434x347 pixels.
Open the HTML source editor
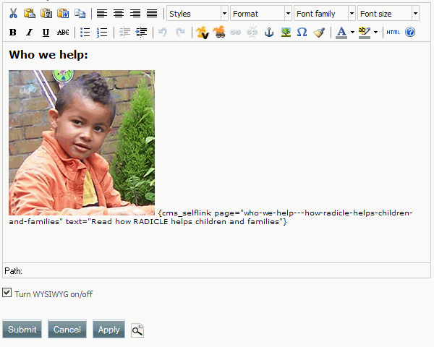pos(393,33)
